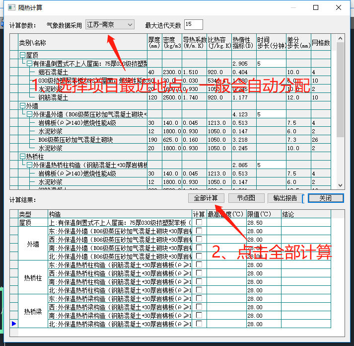Click the 热惰性指标(D) column header
This screenshot has width=354, height=346.
pyautogui.click(x=244, y=42)
